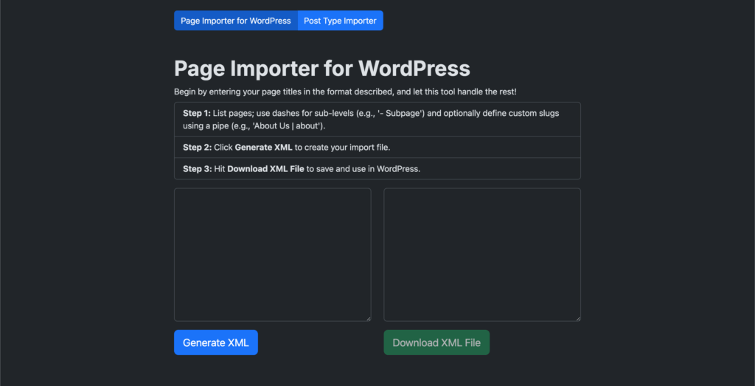This screenshot has height=386, width=755.
Task: Grab the right textarea resize handle
Action: pos(578,319)
